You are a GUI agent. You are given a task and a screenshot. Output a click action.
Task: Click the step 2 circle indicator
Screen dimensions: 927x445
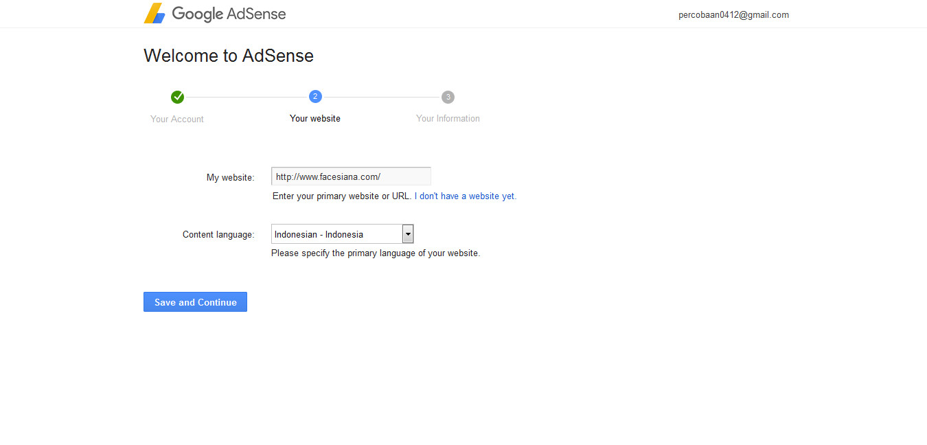pyautogui.click(x=315, y=97)
